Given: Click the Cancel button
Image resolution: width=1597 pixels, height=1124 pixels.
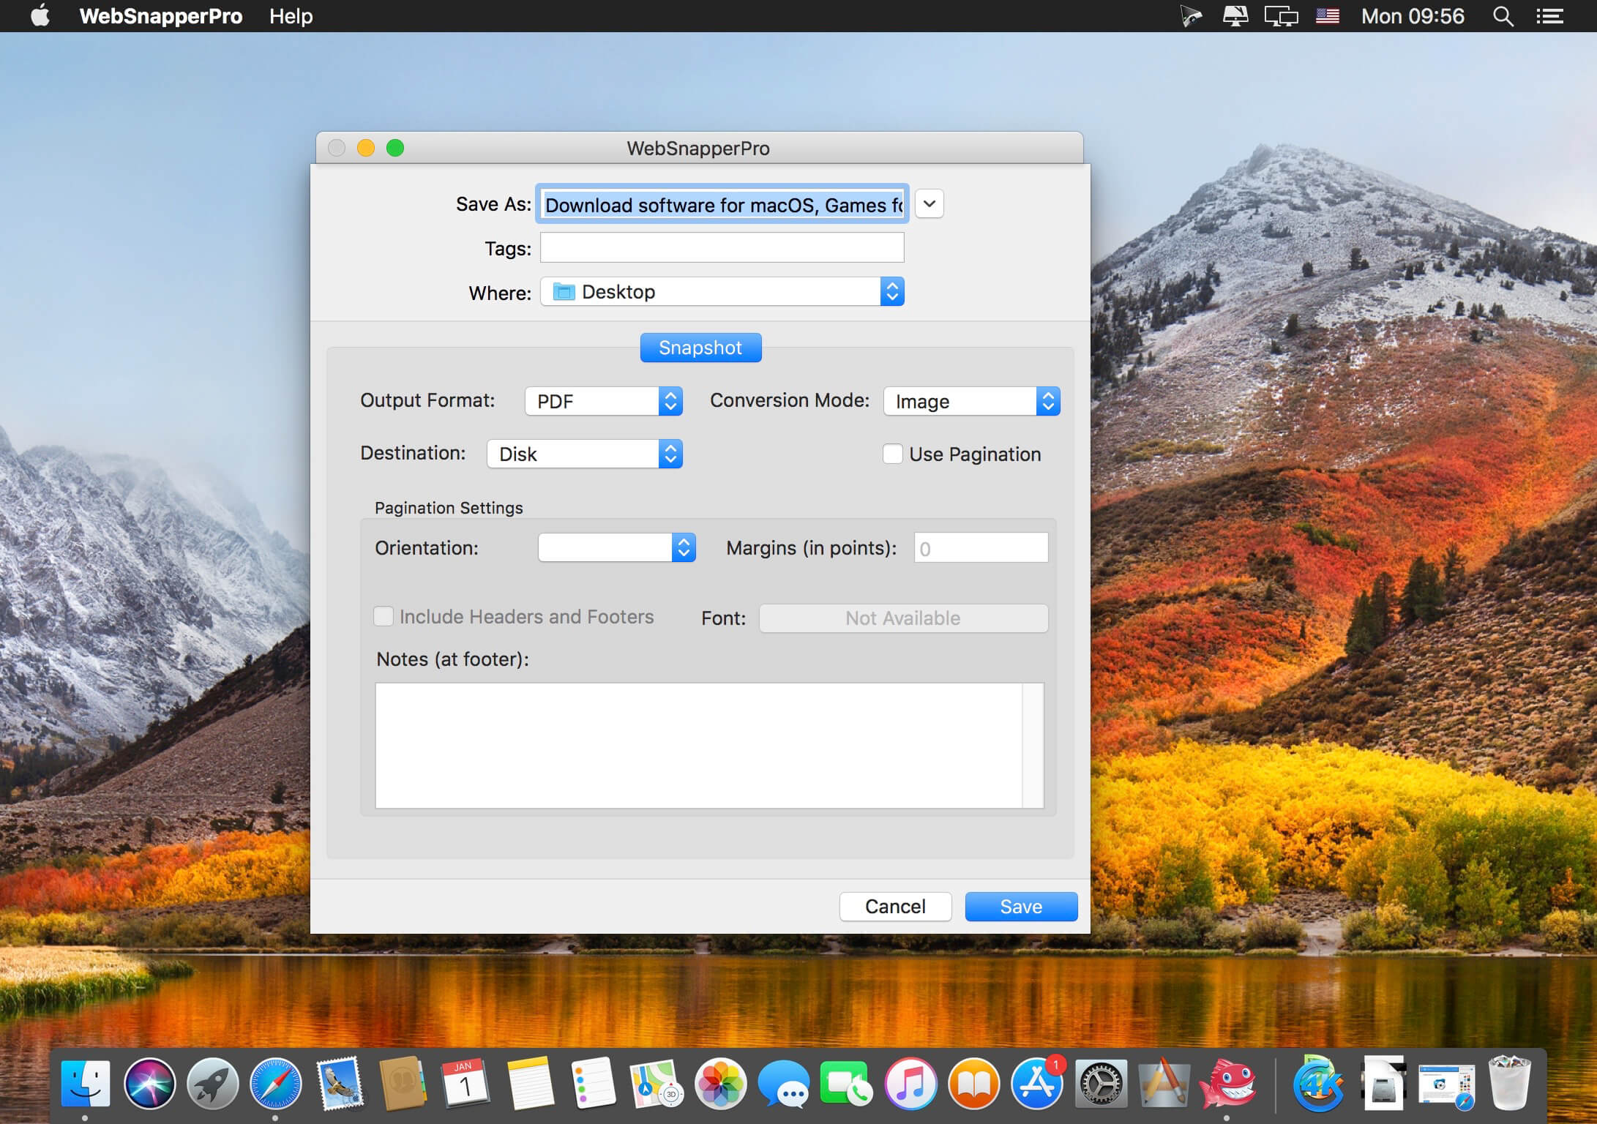Looking at the screenshot, I should (895, 907).
